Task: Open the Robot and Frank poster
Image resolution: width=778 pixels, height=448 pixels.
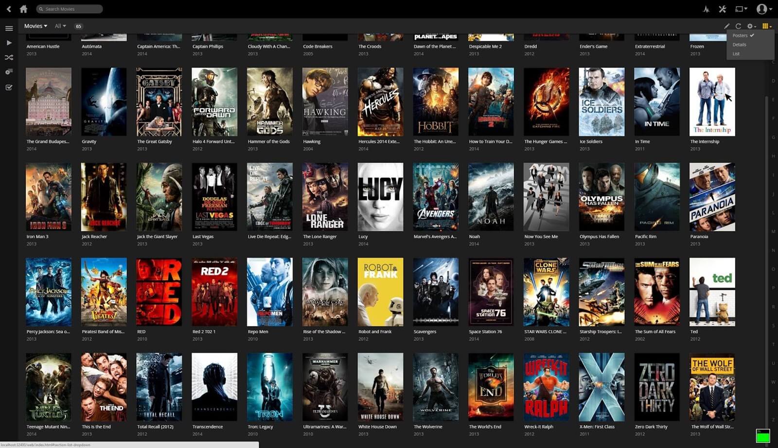Action: pos(380,292)
